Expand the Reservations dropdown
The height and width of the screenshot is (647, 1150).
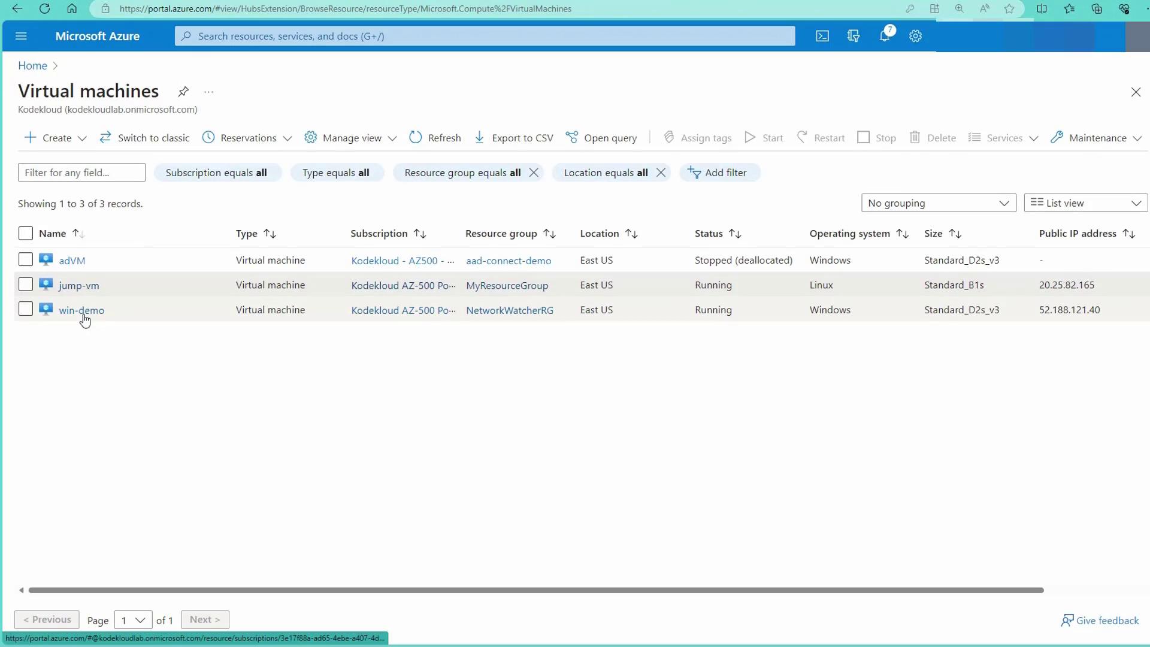click(x=287, y=138)
